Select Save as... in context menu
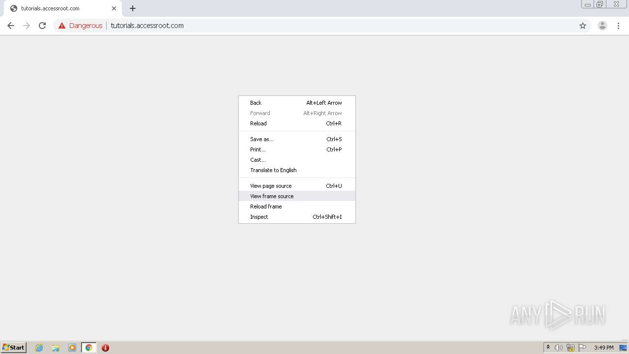The height and width of the screenshot is (354, 629). (x=297, y=139)
